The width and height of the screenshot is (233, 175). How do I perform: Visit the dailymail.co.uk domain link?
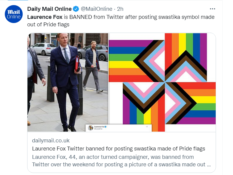click(x=51, y=140)
